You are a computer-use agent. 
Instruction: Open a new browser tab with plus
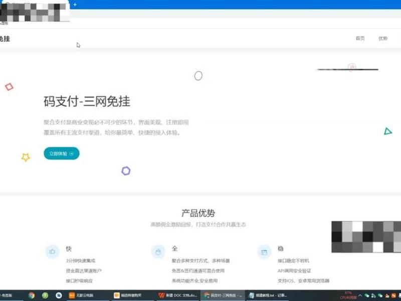click(x=75, y=5)
